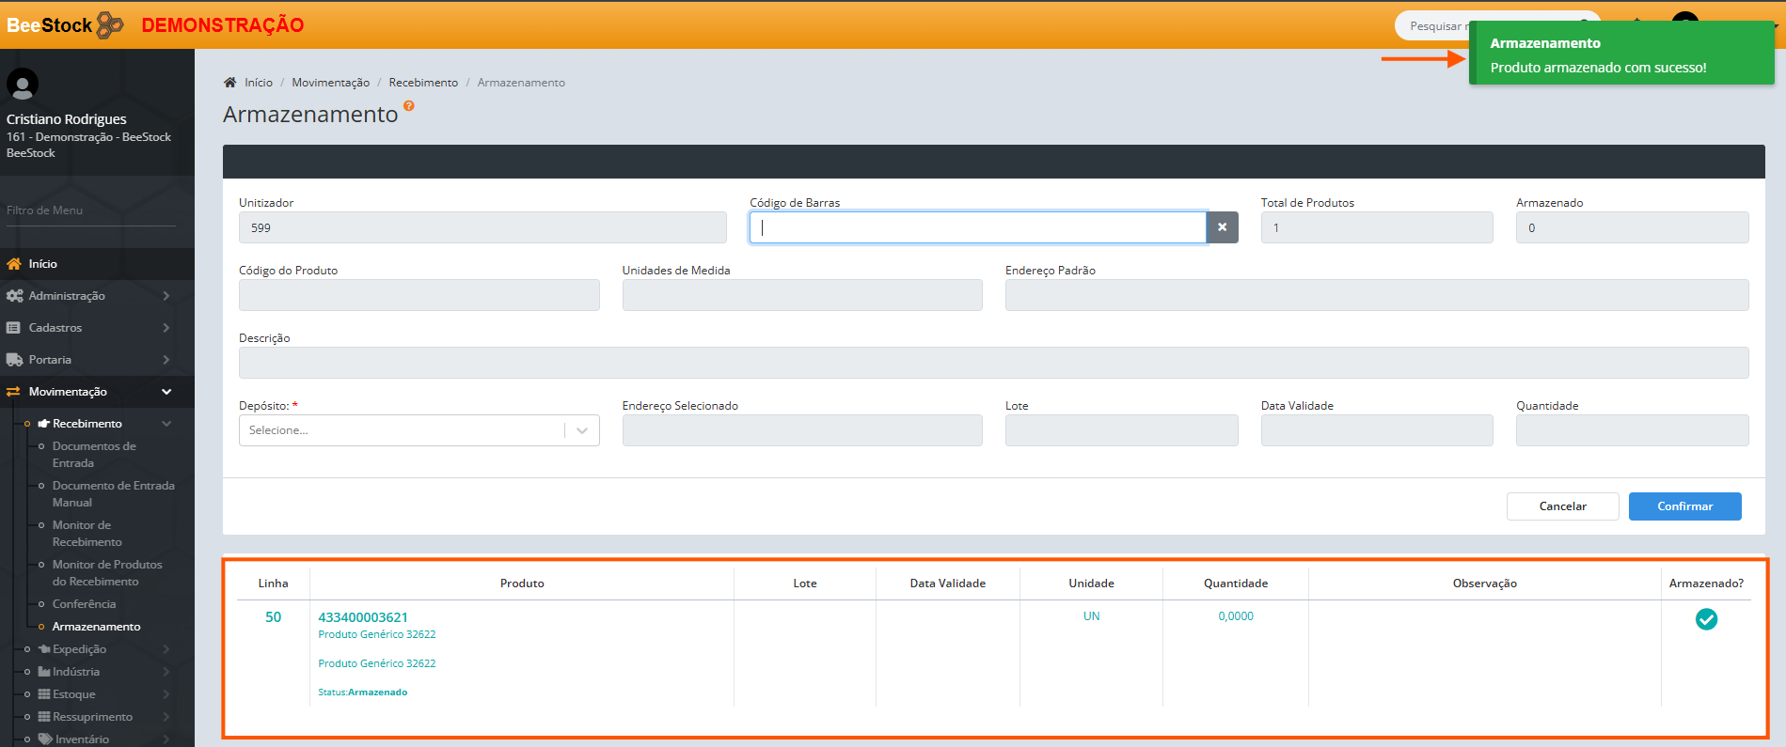Viewport: 1786px width, 747px height.
Task: Click the Confirmar button
Action: pos(1684,506)
